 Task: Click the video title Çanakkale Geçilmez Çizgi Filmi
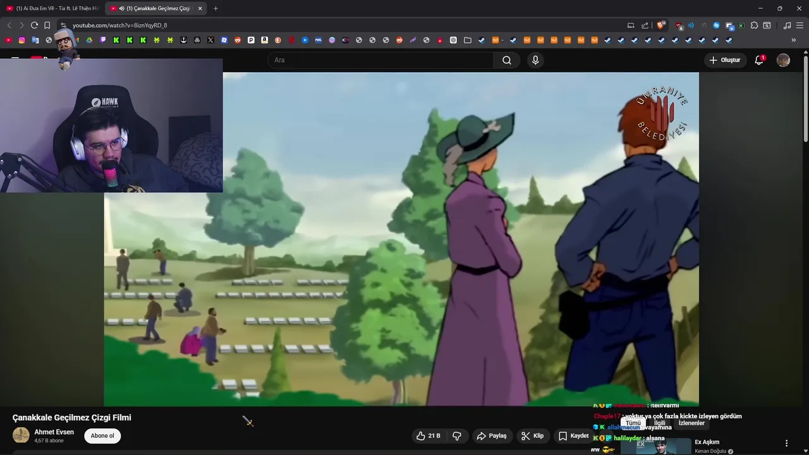[72, 418]
